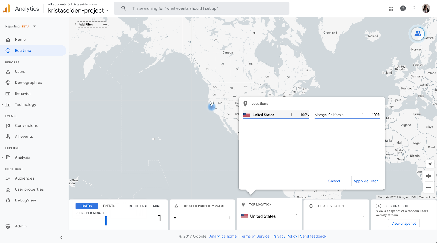Click the All events touch icon

click(8, 136)
